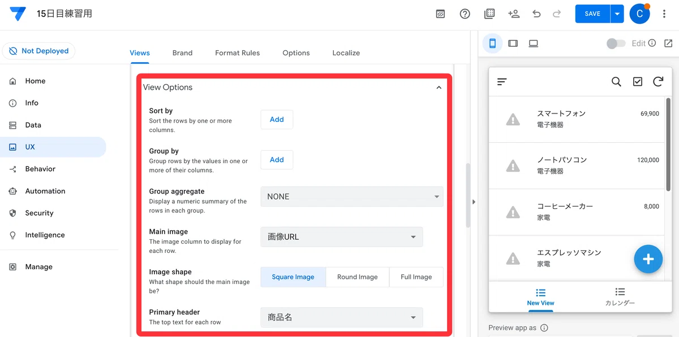Select the desktop laptop preview icon
679x337 pixels.
(x=534, y=43)
